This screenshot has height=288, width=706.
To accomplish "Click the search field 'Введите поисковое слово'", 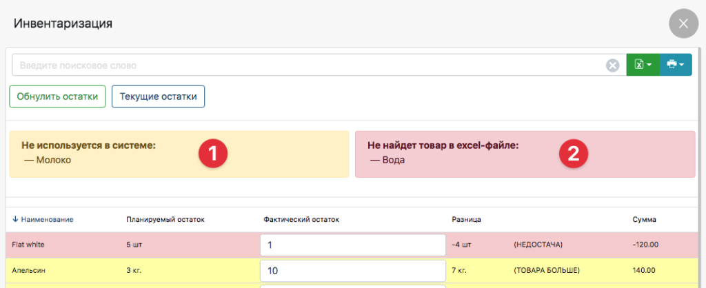I will click(307, 65).
